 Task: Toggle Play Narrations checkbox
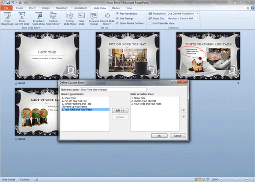coord(117,14)
